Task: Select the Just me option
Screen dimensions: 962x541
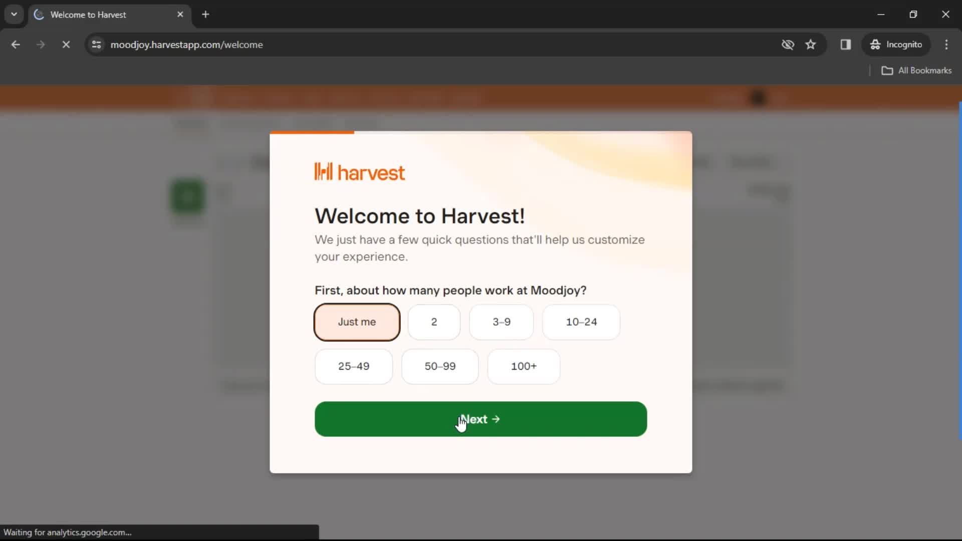Action: pos(356,322)
